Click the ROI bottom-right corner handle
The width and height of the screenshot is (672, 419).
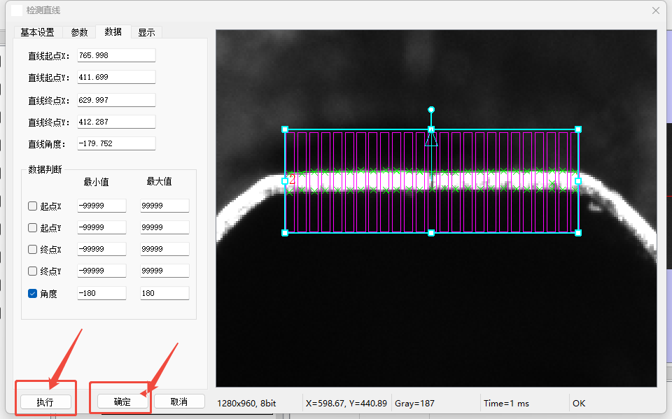[578, 232]
